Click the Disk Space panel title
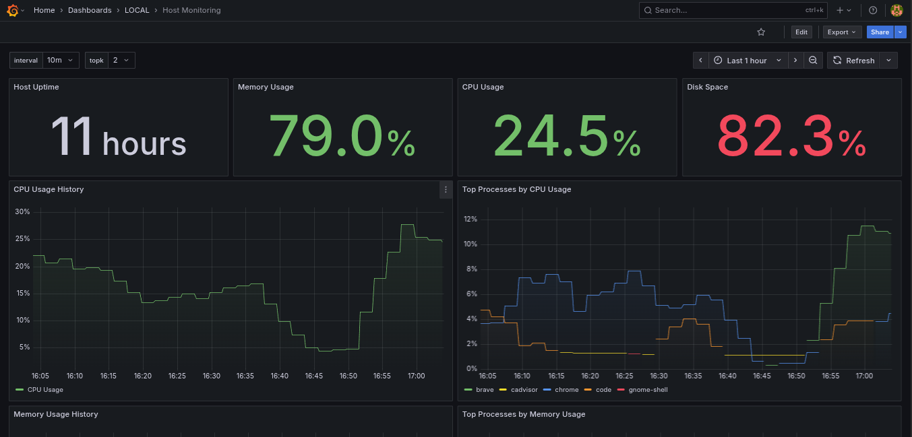Viewport: 912px width, 437px height. 707,87
